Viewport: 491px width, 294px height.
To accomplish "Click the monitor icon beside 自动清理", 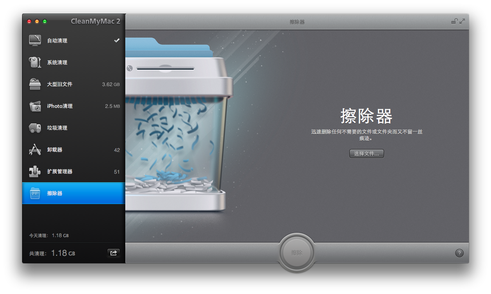I will 35,40.
